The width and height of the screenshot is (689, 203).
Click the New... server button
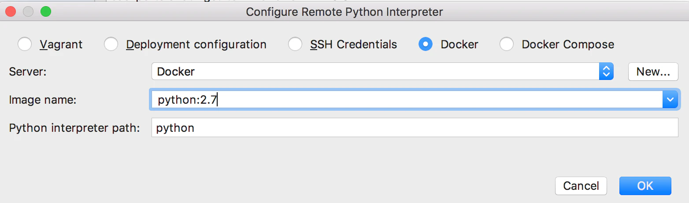tap(653, 71)
